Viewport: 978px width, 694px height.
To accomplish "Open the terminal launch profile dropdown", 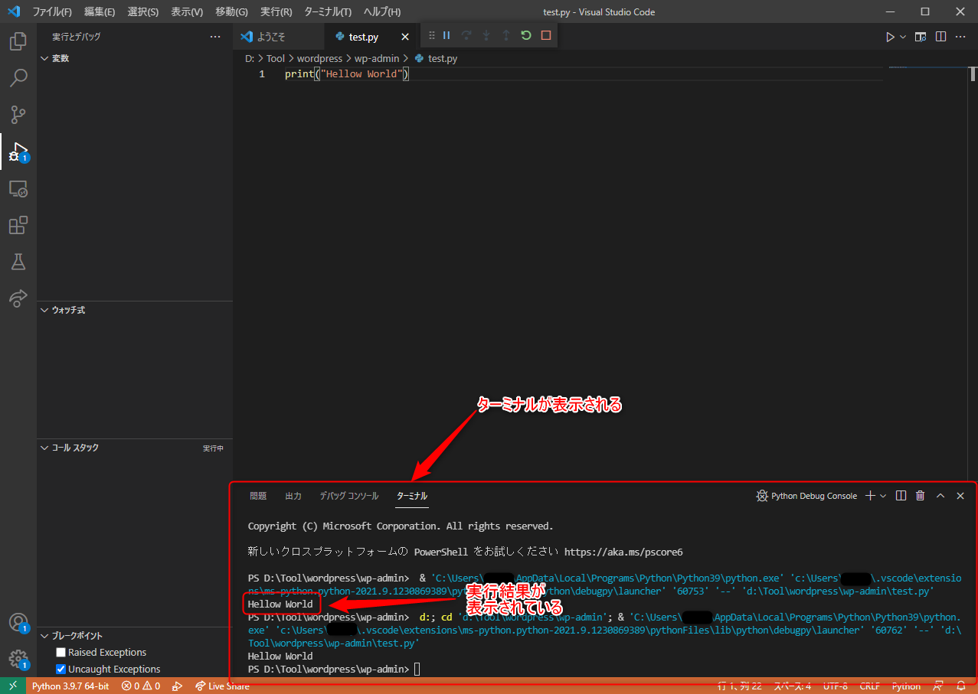I will (883, 496).
